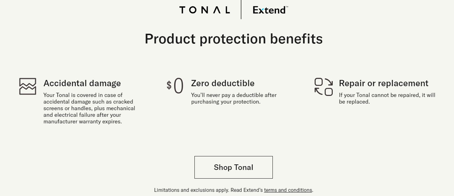454x196 pixels.
Task: Select the Repair or replacement heading
Action: tap(384, 83)
